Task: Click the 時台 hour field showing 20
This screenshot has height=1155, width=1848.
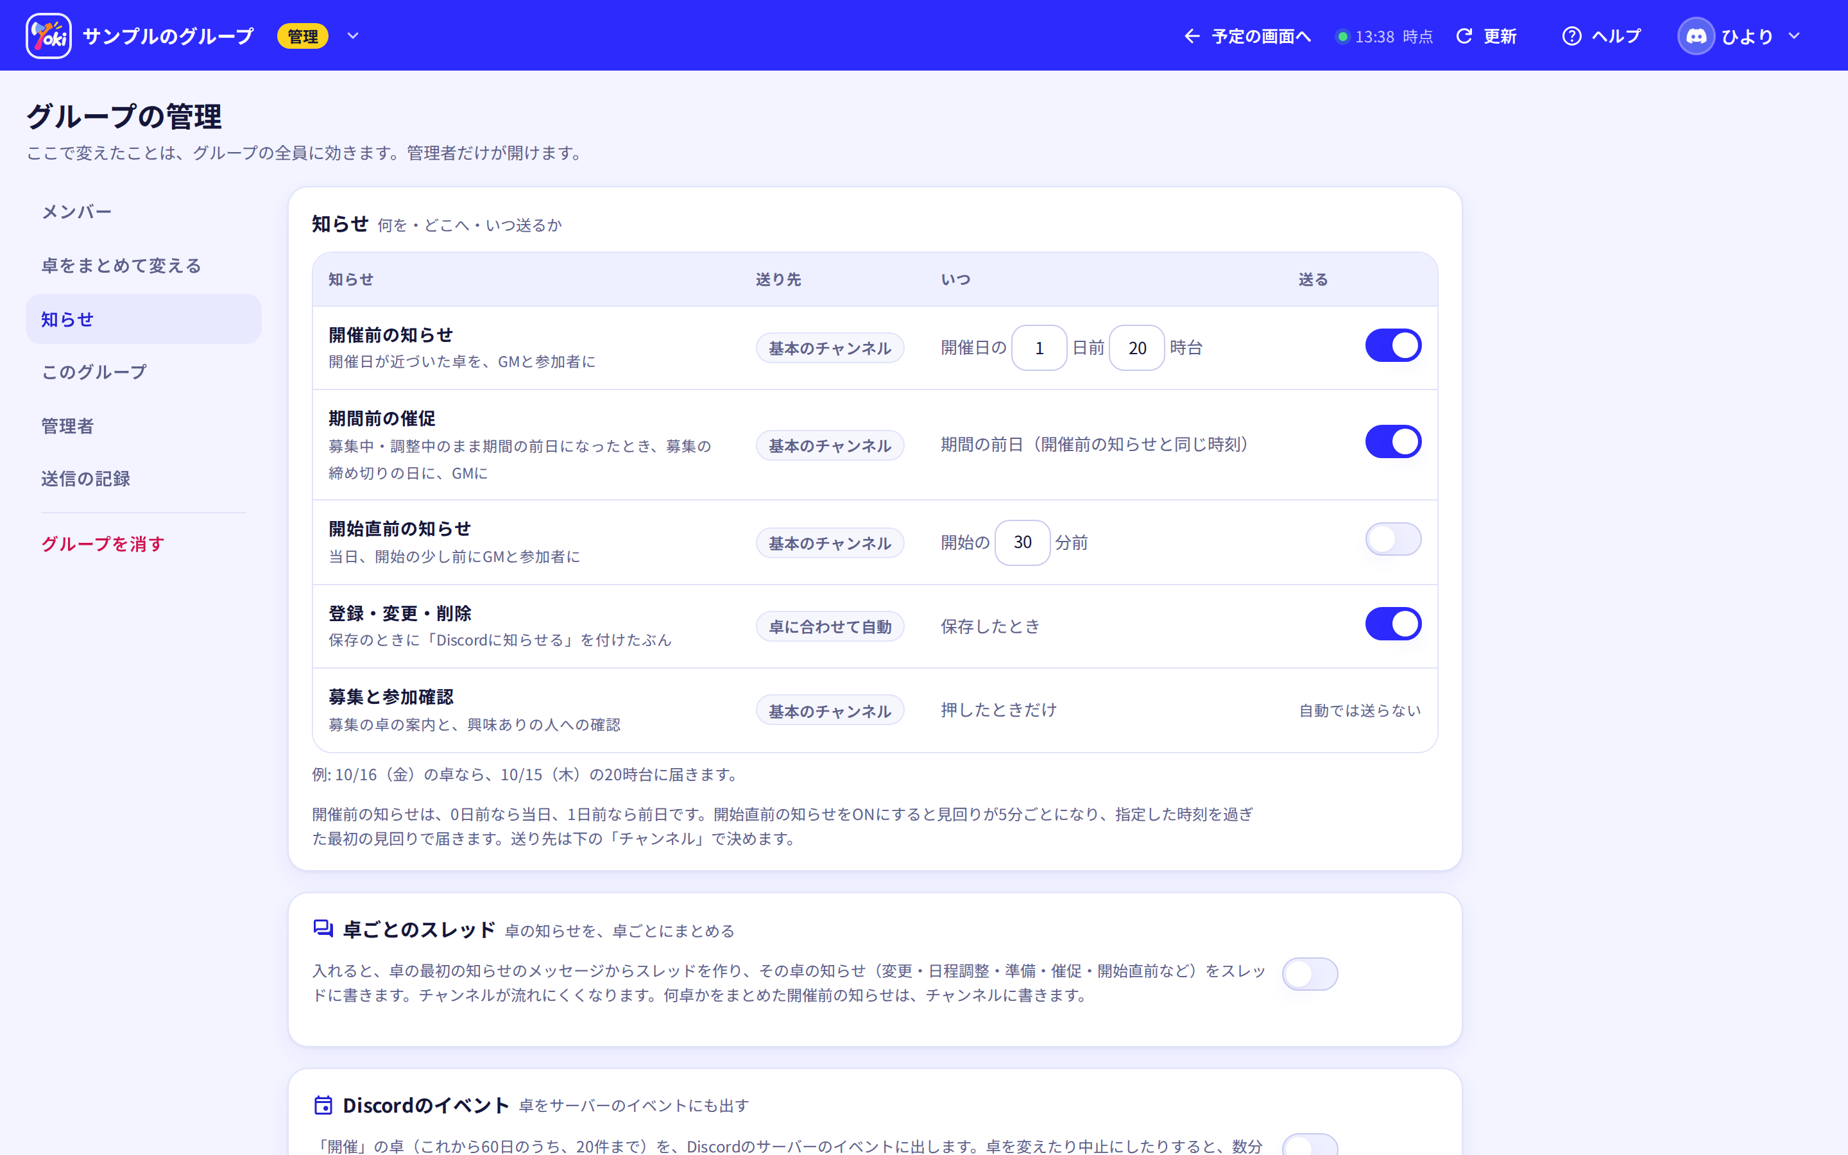Action: click(1136, 348)
